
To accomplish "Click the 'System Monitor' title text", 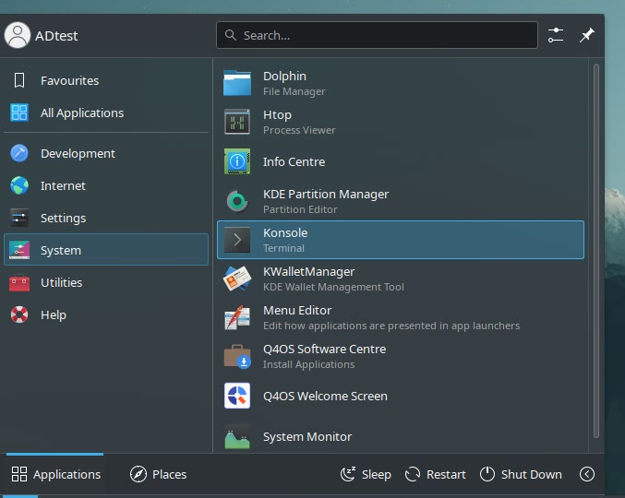I will [307, 437].
